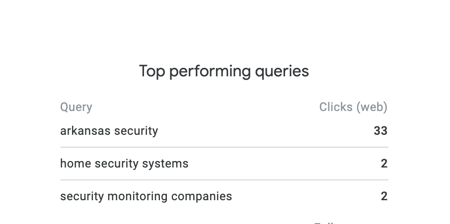Open the "arkansas security" query
This screenshot has height=224, width=450.
tap(109, 131)
